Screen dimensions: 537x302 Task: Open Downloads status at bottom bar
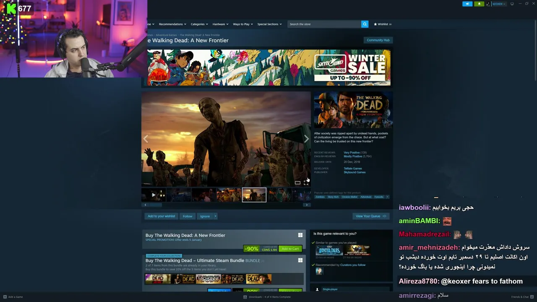267,297
